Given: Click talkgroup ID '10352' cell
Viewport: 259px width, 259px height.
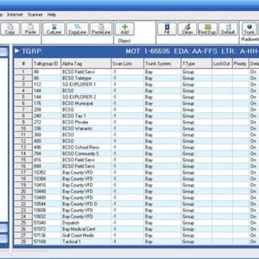Looking at the screenshot, I should [x=47, y=172].
